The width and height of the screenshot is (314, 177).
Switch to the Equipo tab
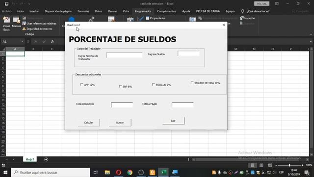230,11
